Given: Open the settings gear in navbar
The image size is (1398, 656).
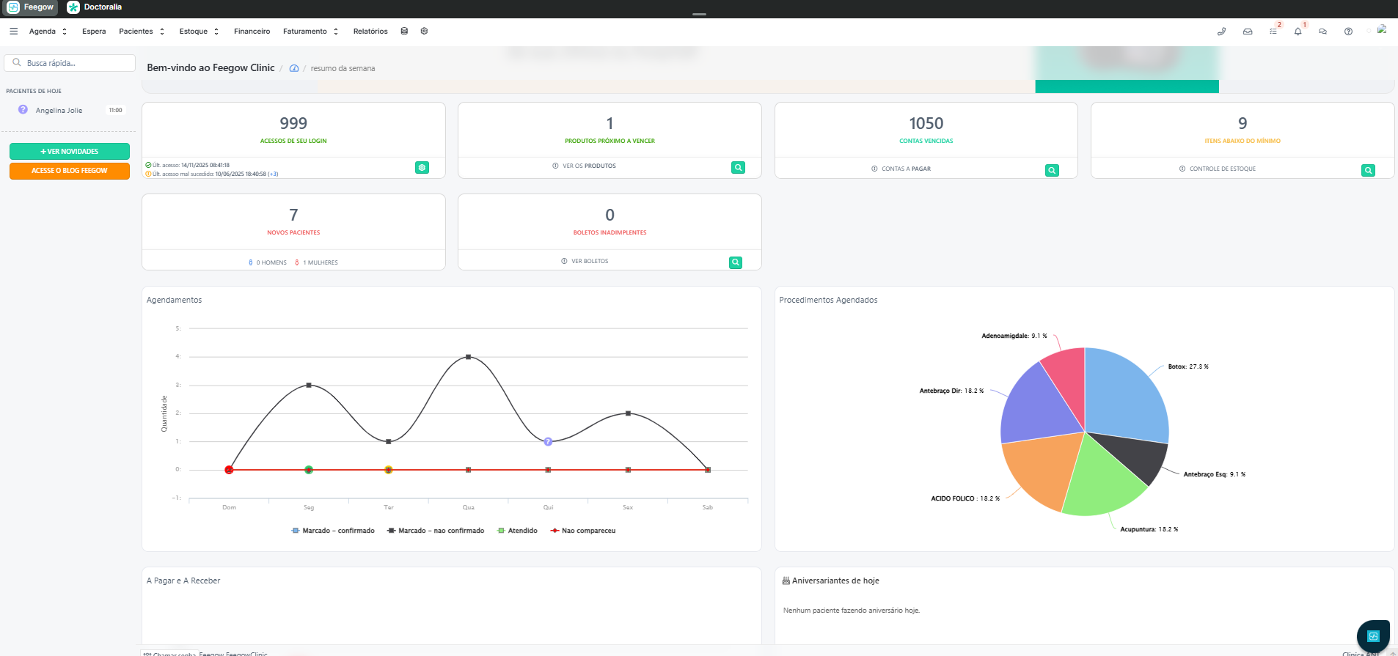Looking at the screenshot, I should pyautogui.click(x=424, y=32).
